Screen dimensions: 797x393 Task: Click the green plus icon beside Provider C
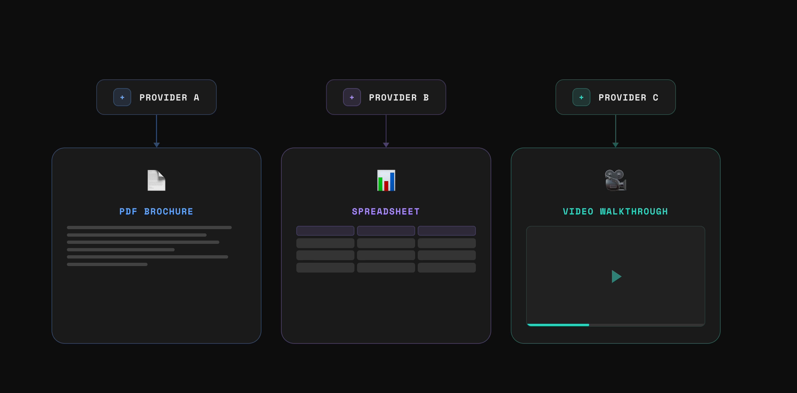click(581, 97)
